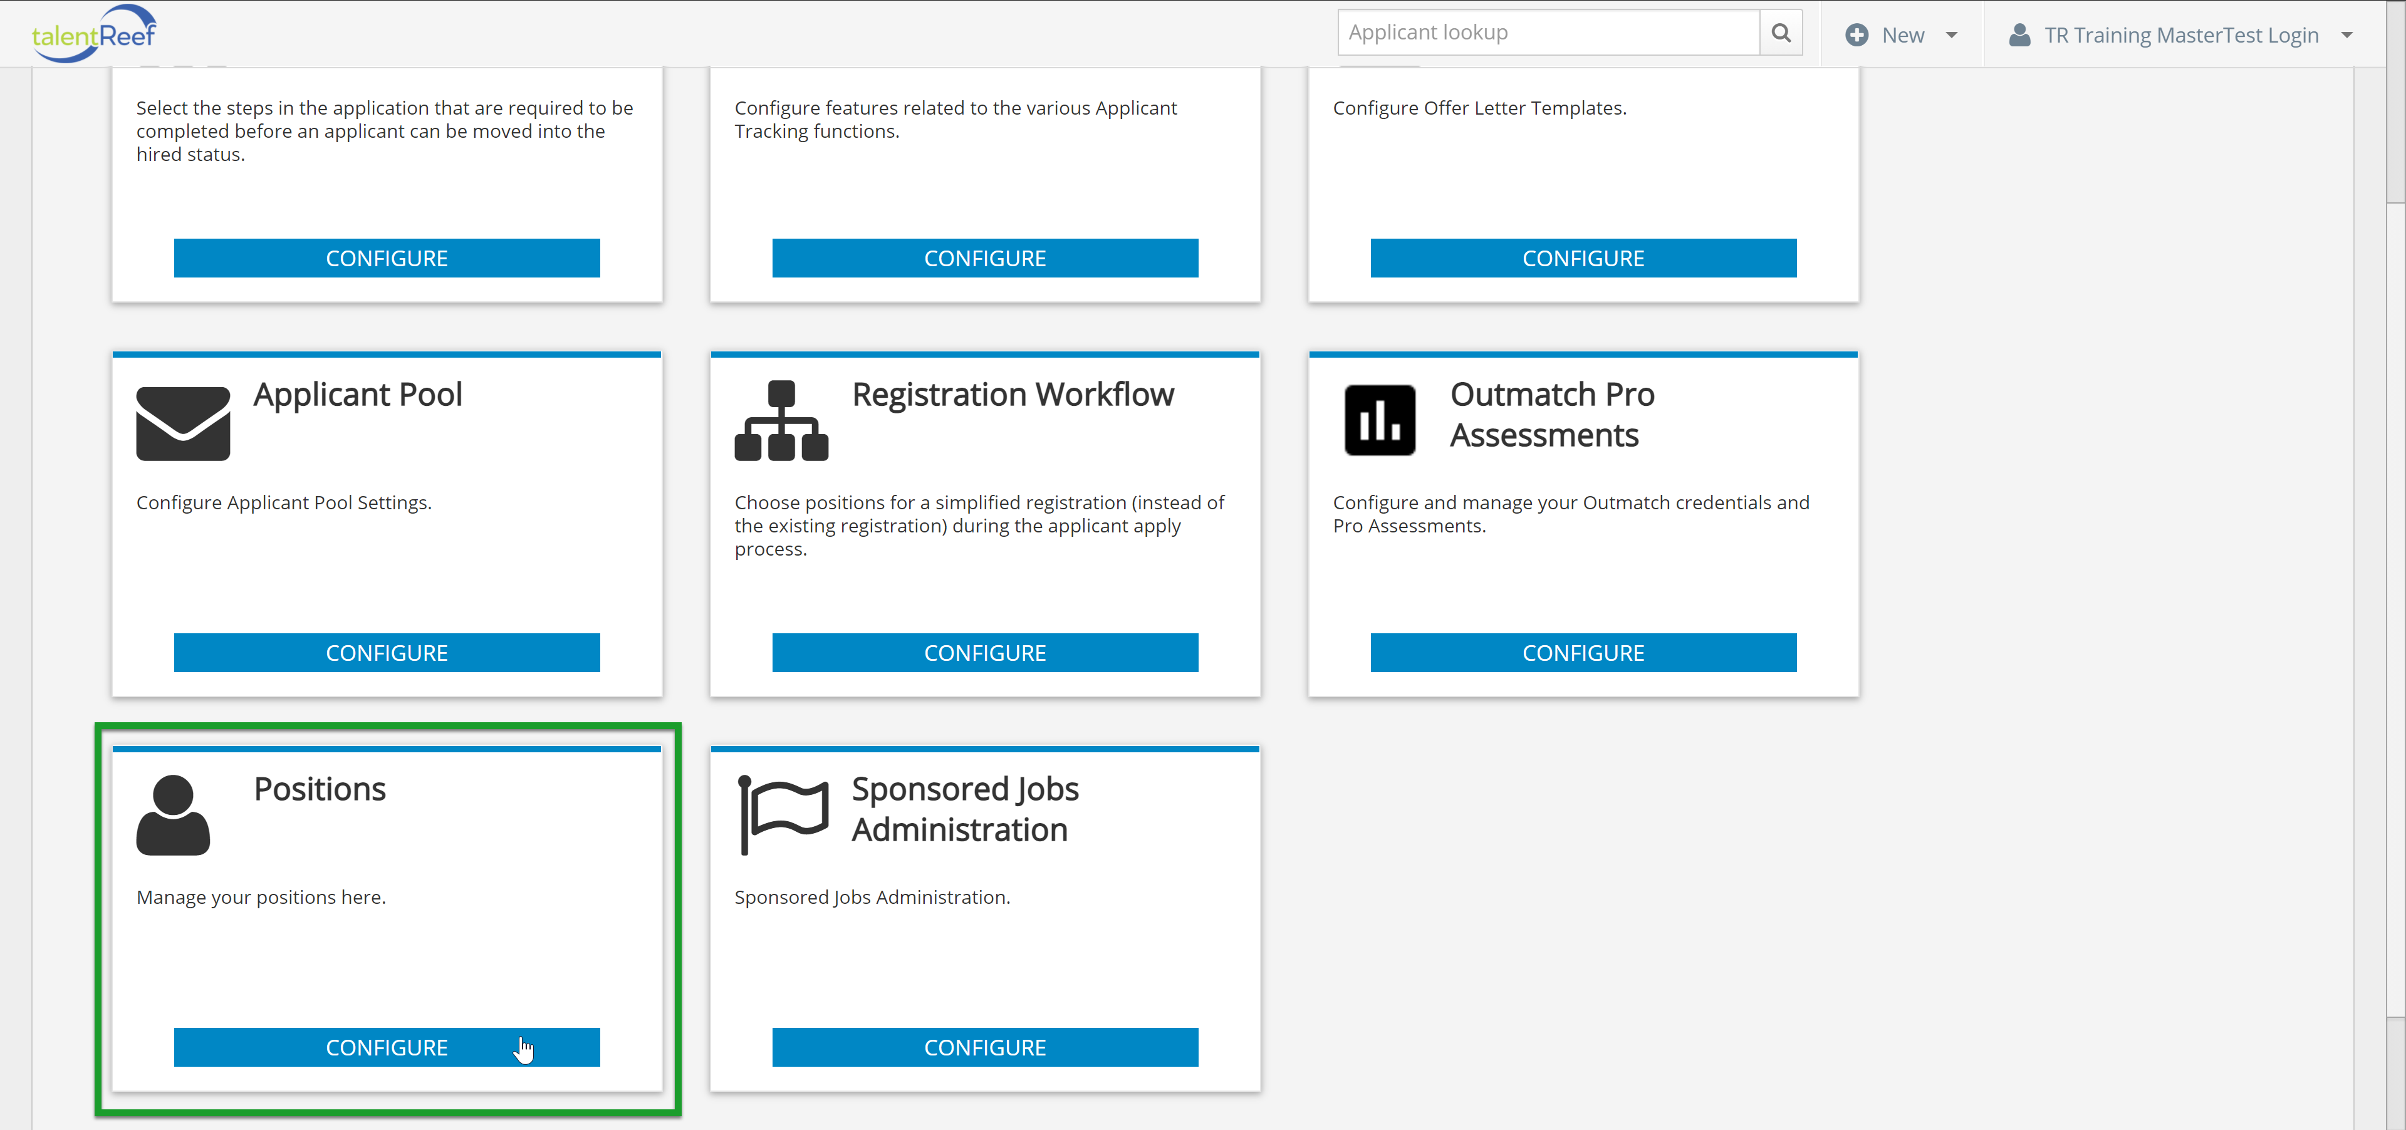Click the middle top Configure for Applicant Tracking

pos(984,257)
